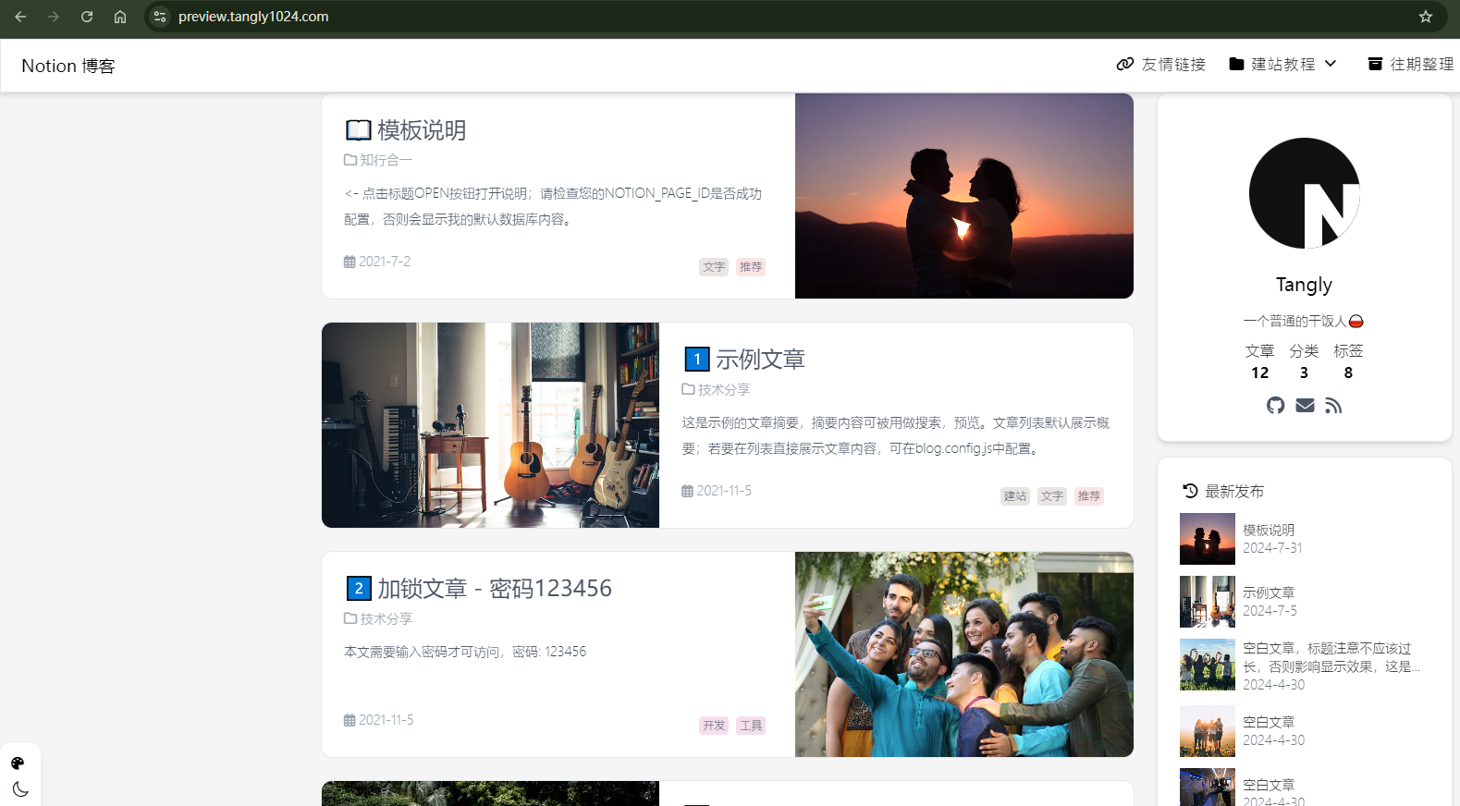Viewport: 1460px width, 806px height.
Task: Open the 模板说明 article title
Action: (x=422, y=130)
